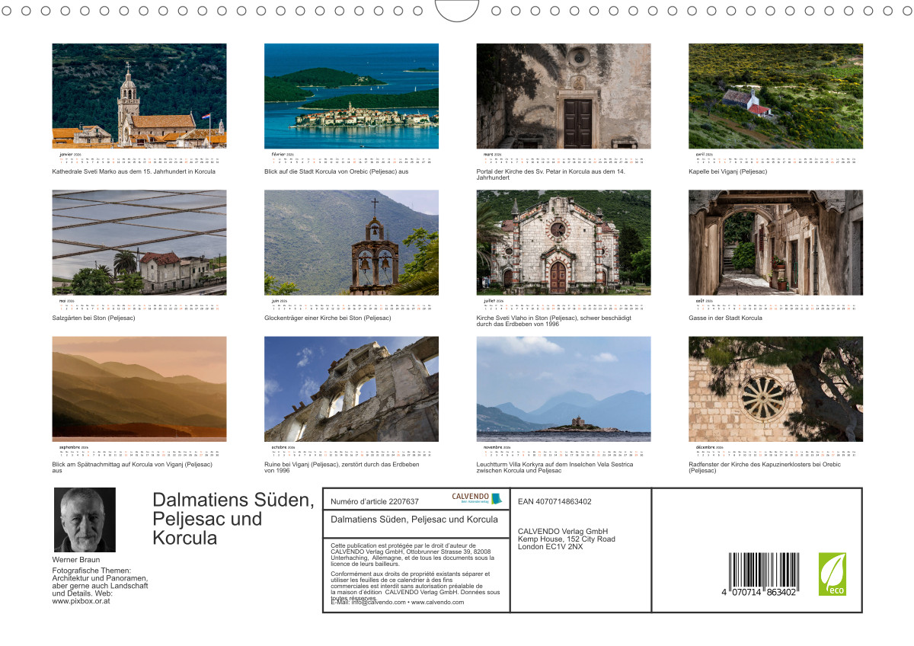Click Werner Braun's portrait photo

[x=85, y=520]
